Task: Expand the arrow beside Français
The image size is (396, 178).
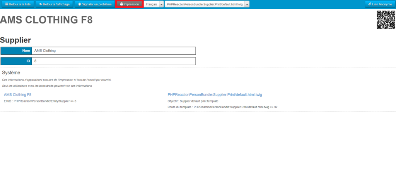Action: point(162,4)
